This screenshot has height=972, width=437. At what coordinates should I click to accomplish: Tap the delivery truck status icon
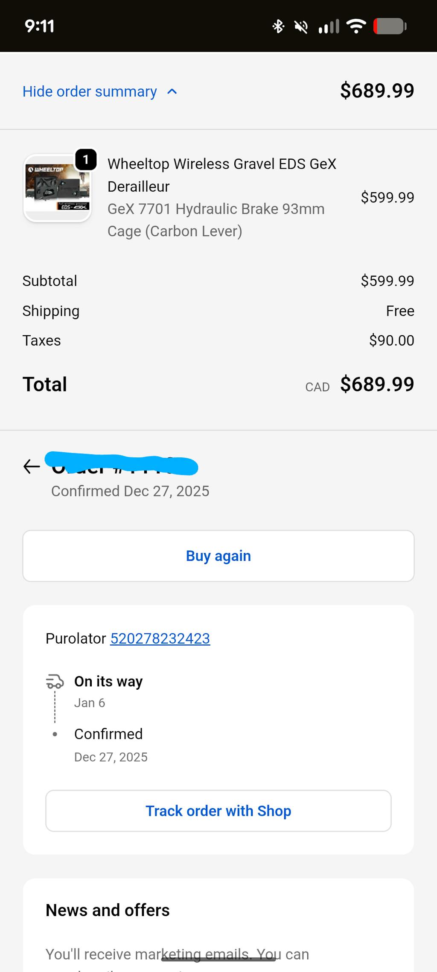(x=55, y=681)
